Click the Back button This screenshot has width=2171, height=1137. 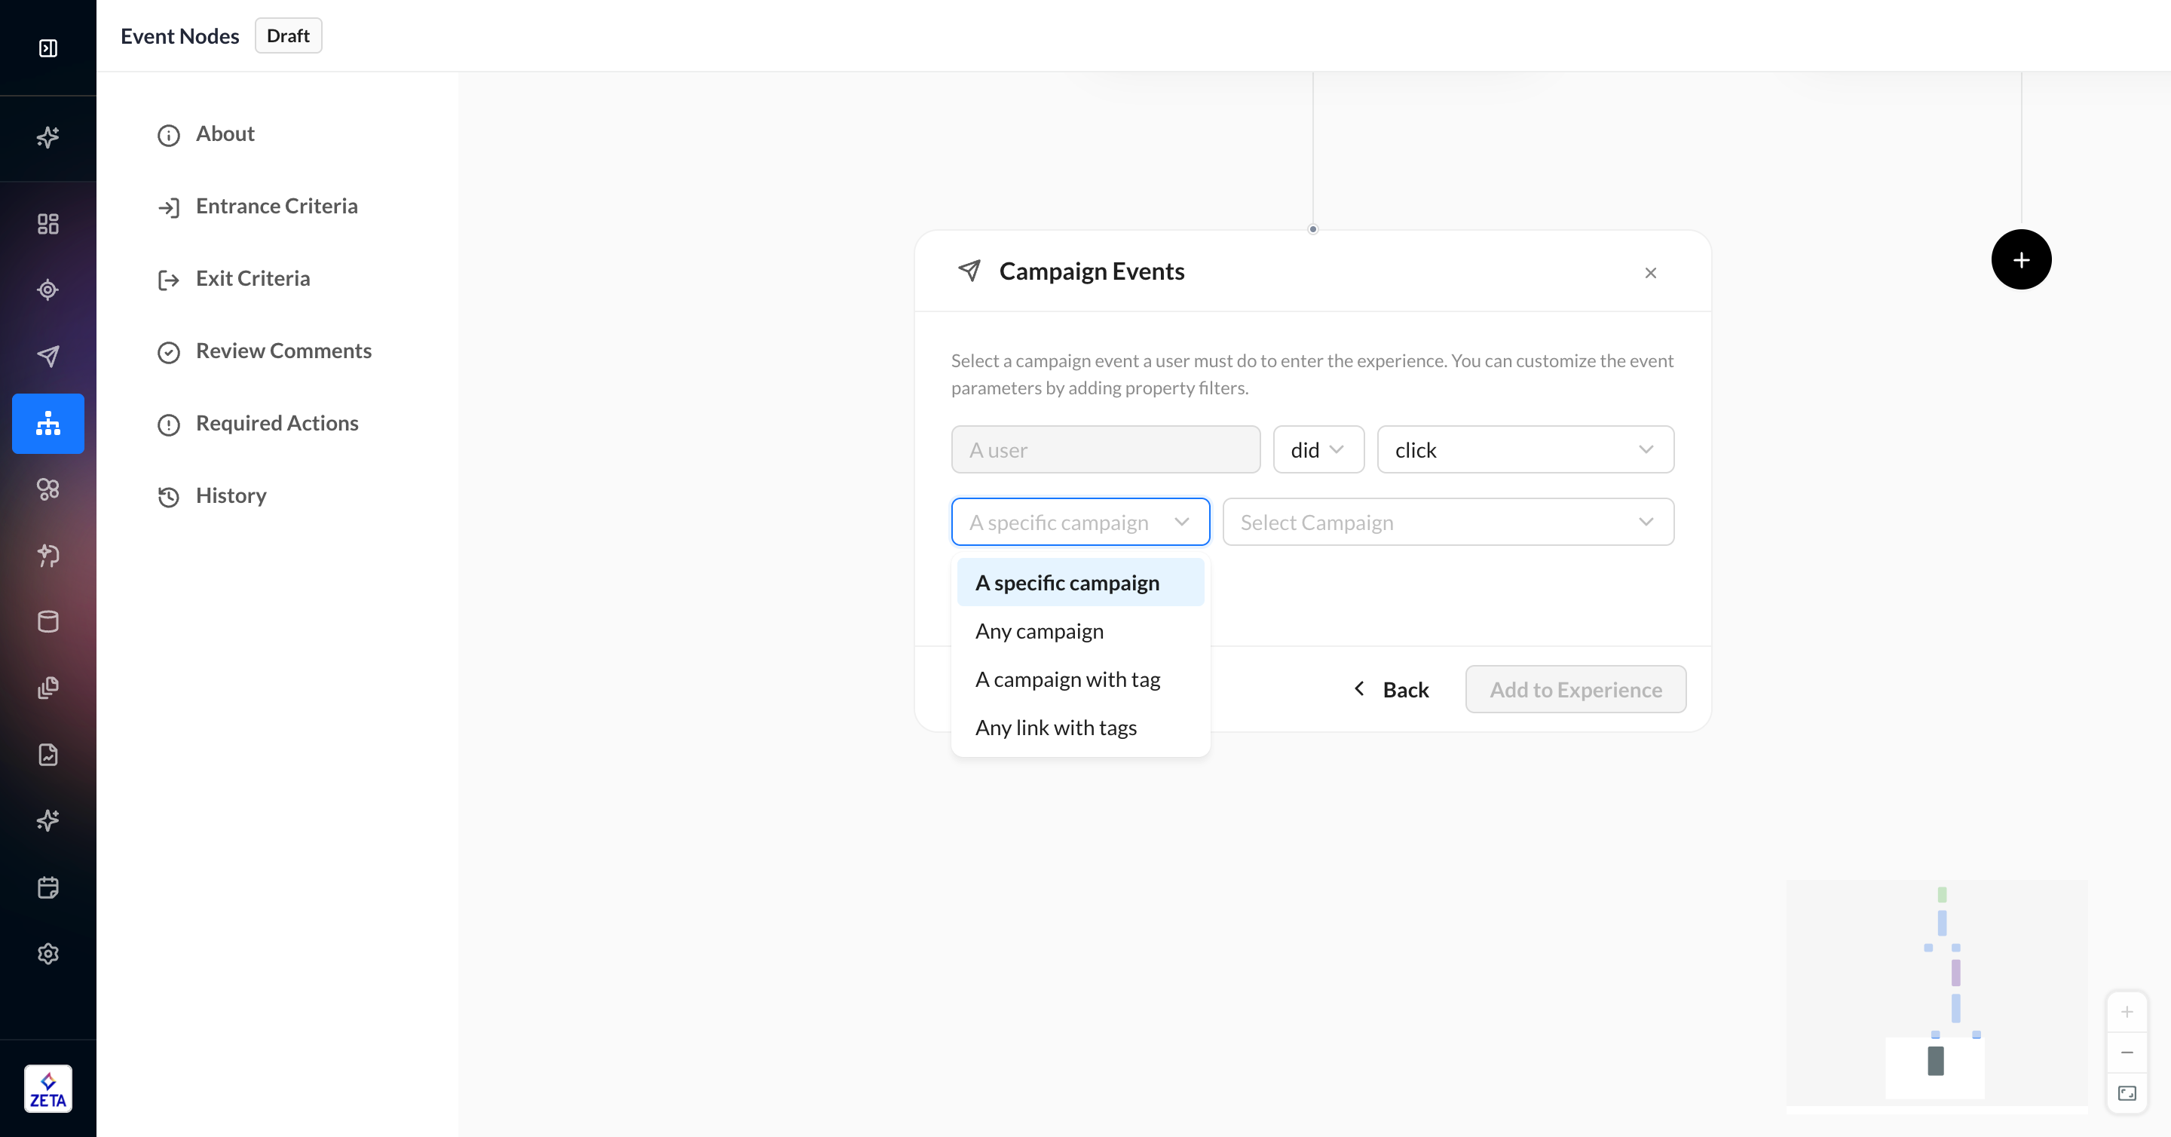tap(1392, 689)
